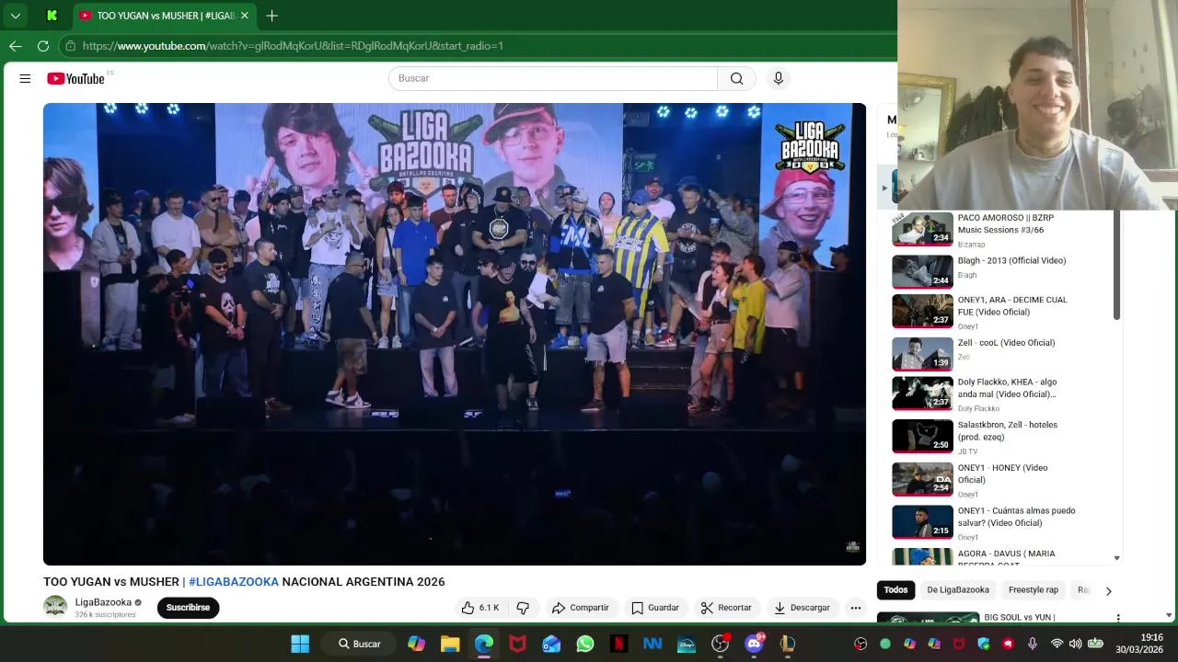The height and width of the screenshot is (662, 1178).
Task: Close the TOO YUGAN vs MUSHER tab
Action: click(245, 16)
